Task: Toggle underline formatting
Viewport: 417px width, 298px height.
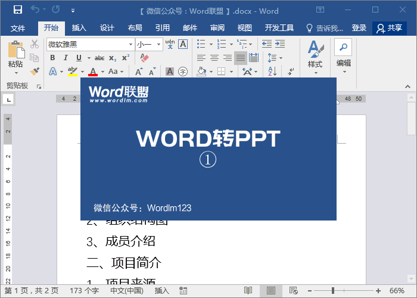Action: (79, 58)
